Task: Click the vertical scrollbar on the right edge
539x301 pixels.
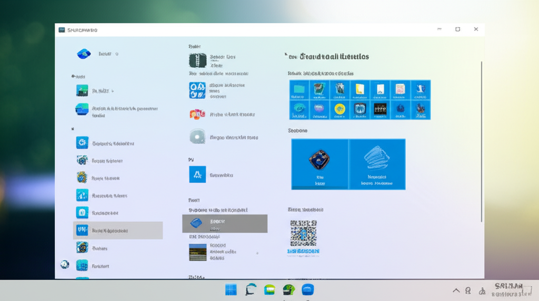Action: pyautogui.click(x=482, y=142)
